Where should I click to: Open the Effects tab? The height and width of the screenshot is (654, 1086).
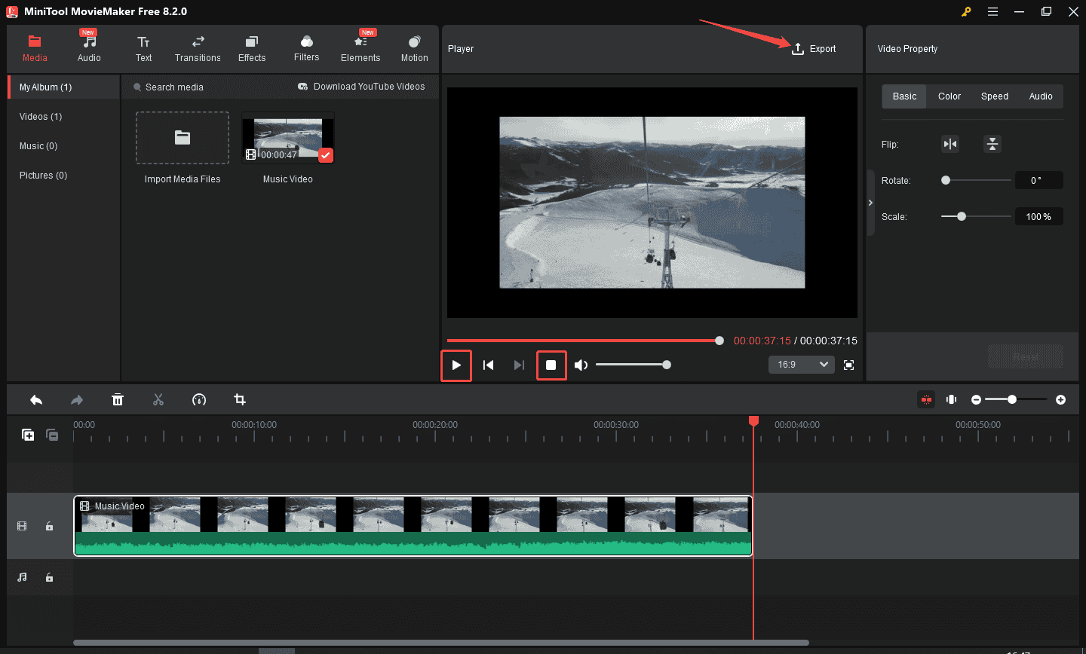tap(252, 49)
